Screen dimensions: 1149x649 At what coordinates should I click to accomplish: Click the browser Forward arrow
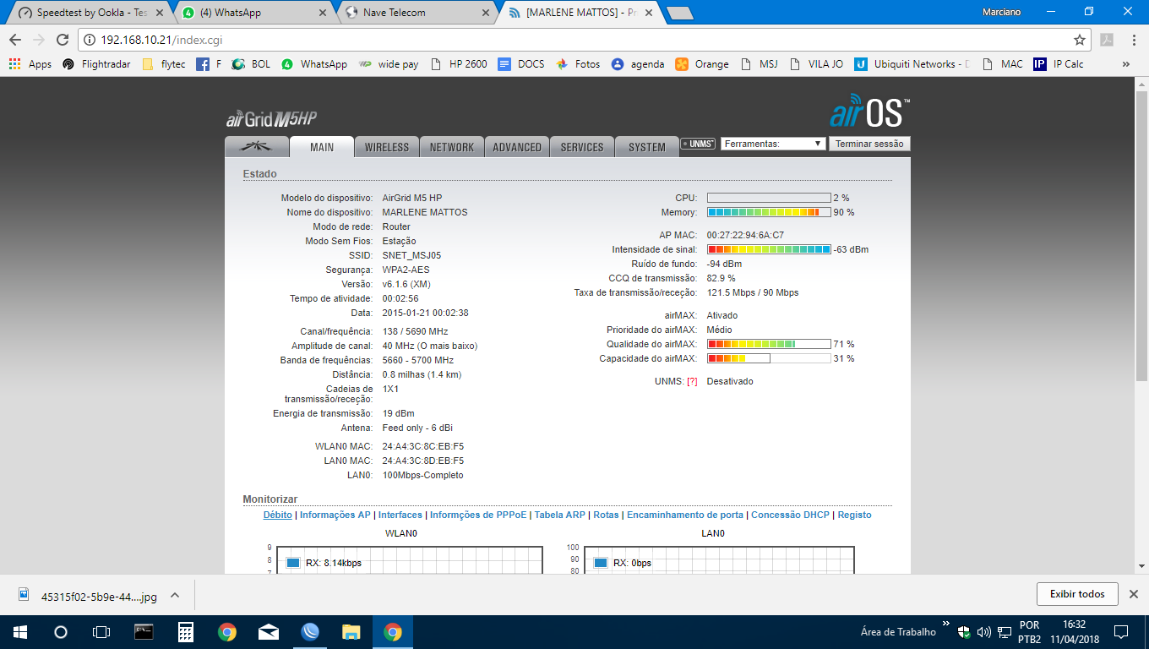coord(39,40)
